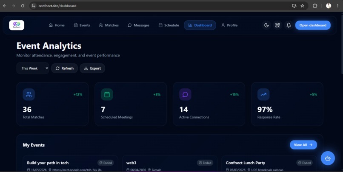Click the Scheduled Meetings calendar icon

point(107,94)
